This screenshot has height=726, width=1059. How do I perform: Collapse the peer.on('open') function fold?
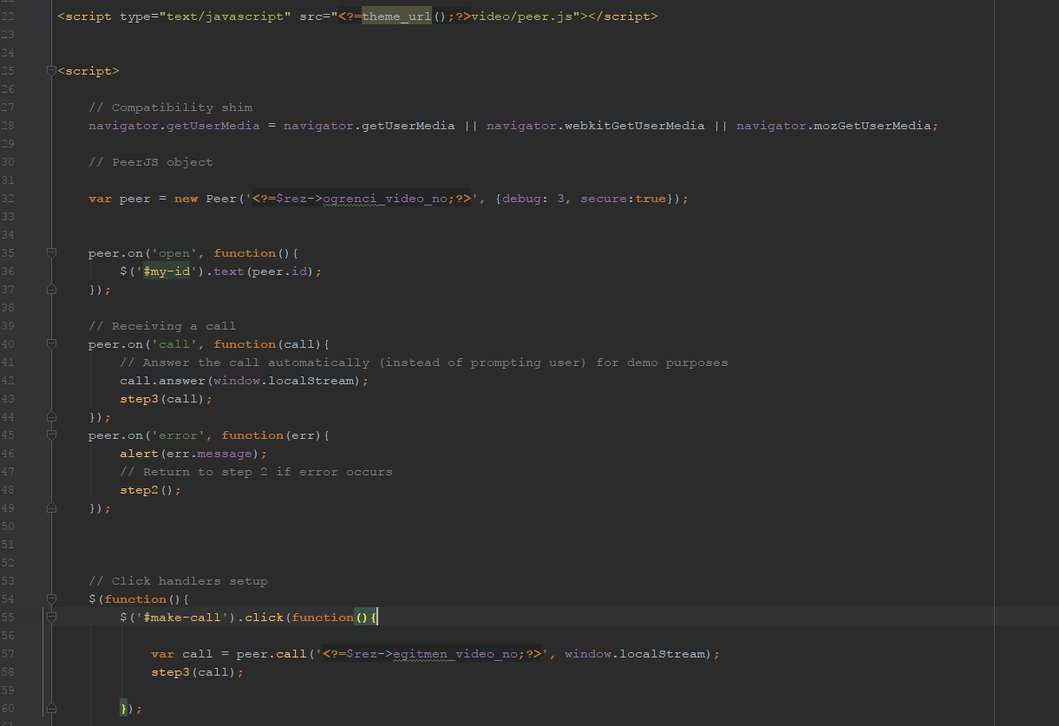coord(51,252)
